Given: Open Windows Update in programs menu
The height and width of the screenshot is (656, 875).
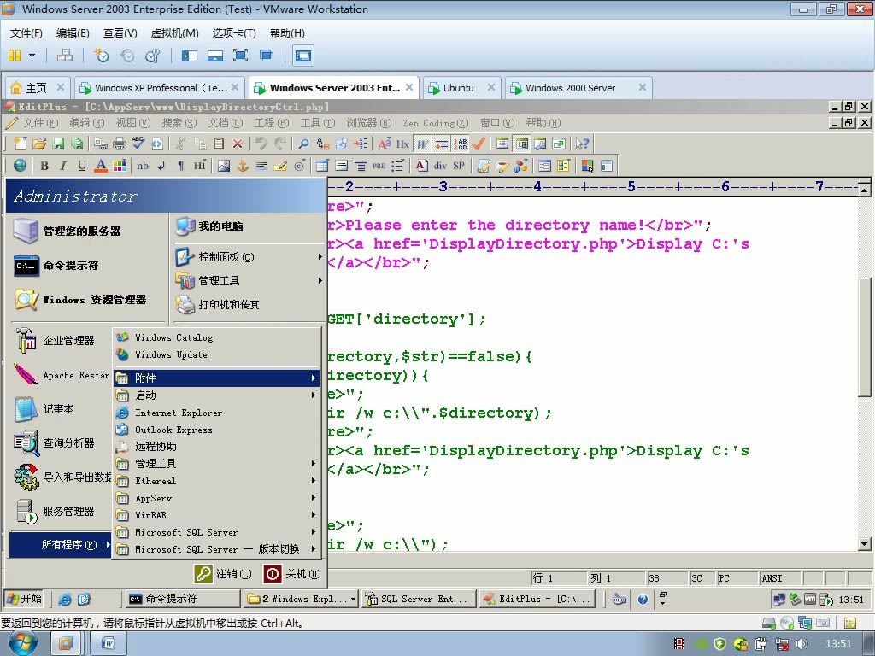Looking at the screenshot, I should 216,354.
